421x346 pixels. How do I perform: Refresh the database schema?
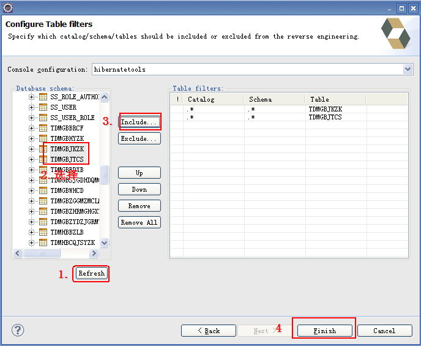(91, 274)
